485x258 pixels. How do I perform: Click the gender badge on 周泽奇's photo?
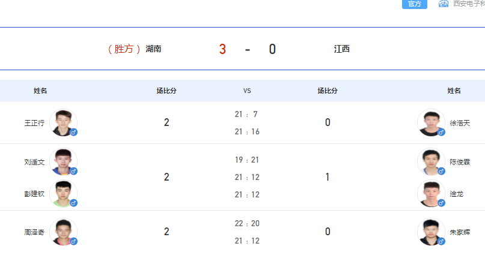point(73,241)
